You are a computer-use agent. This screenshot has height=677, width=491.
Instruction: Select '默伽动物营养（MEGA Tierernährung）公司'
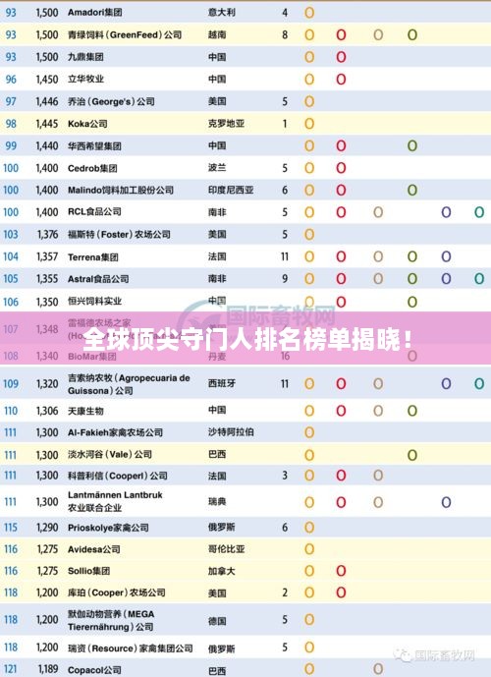111,620
